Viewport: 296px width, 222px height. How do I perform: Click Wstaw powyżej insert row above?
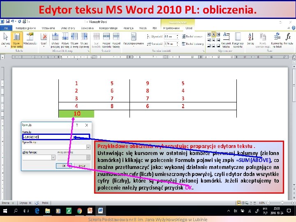coord(55,40)
